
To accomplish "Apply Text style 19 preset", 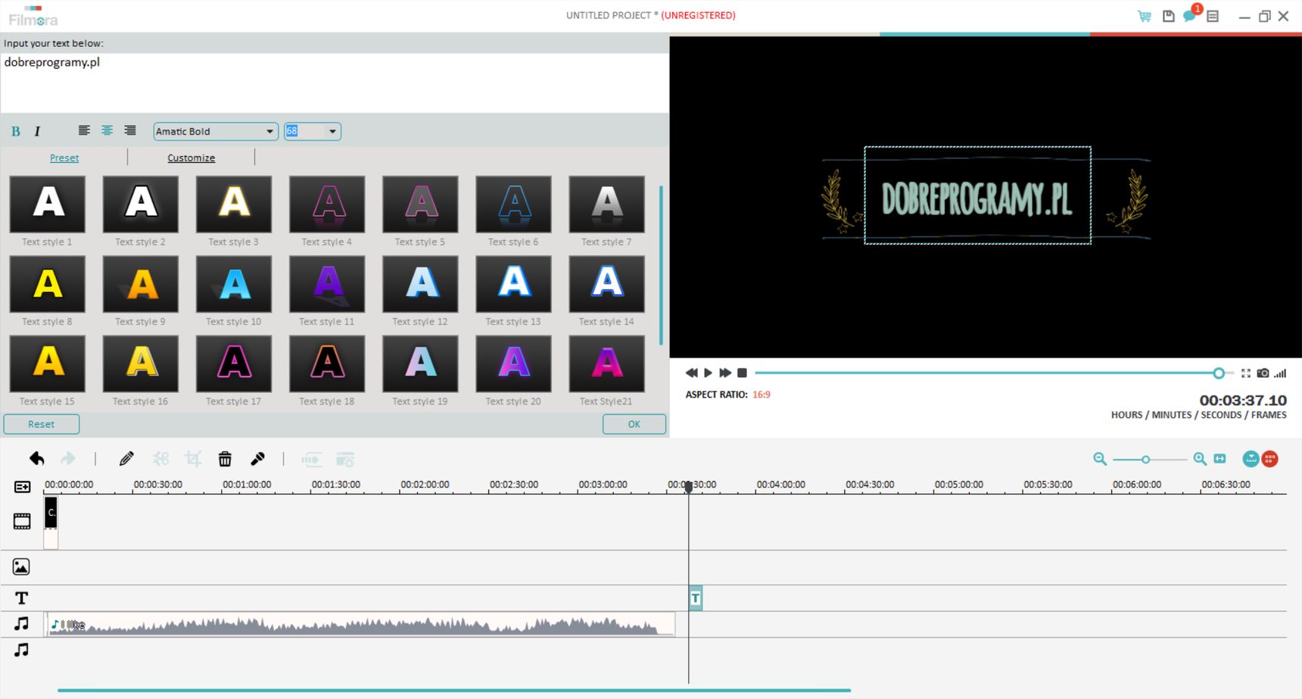I will (420, 364).
